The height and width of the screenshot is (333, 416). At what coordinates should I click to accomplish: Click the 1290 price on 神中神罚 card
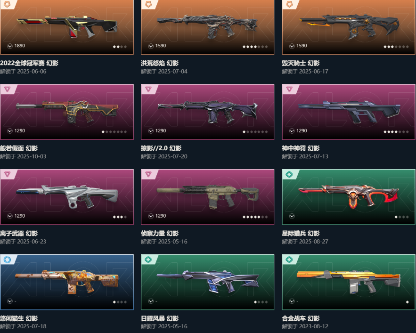tap(302, 131)
